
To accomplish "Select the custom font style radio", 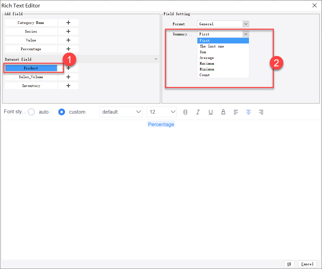I will [62, 112].
